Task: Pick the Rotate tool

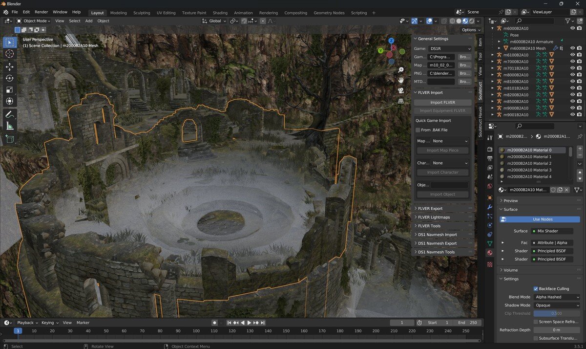Action: click(x=9, y=78)
